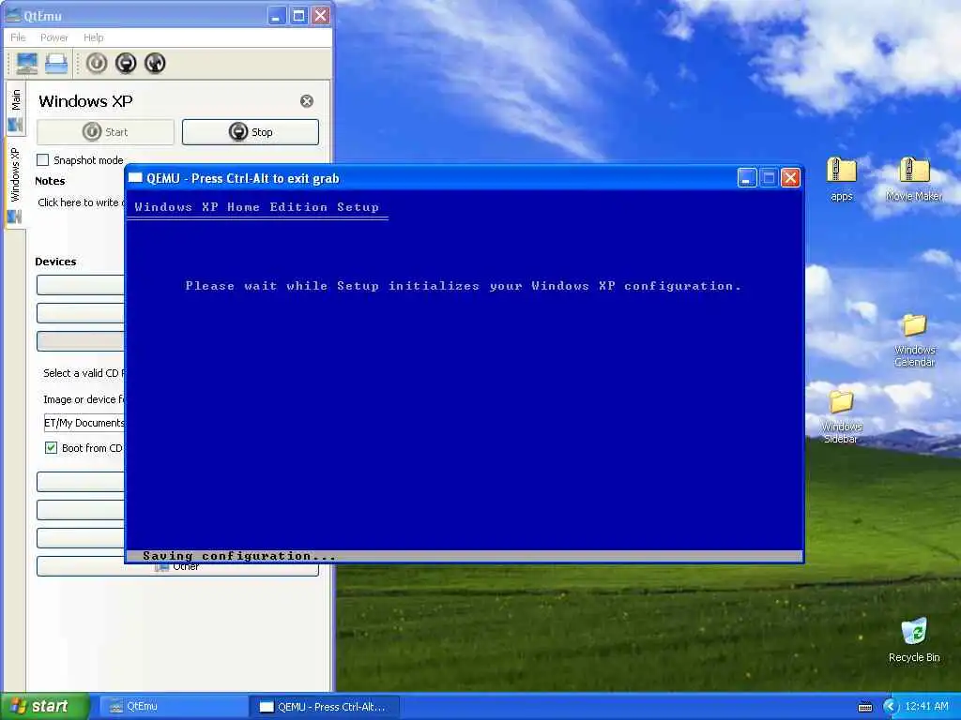The height and width of the screenshot is (720, 961).
Task: Stop the running Windows XP machine
Action: [x=251, y=132]
